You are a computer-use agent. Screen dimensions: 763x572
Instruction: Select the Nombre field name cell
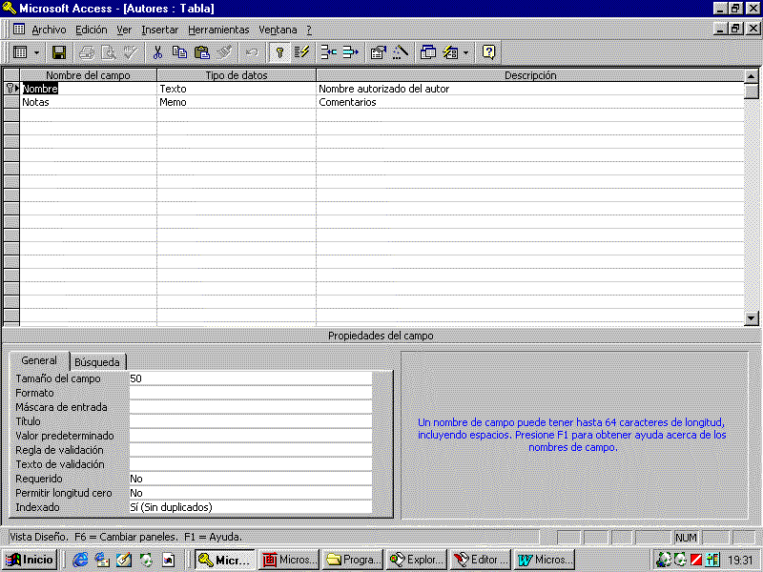point(88,89)
